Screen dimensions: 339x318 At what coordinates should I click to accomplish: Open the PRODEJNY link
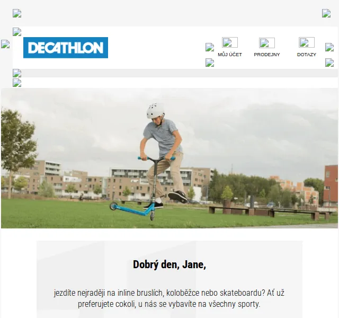pos(267,55)
